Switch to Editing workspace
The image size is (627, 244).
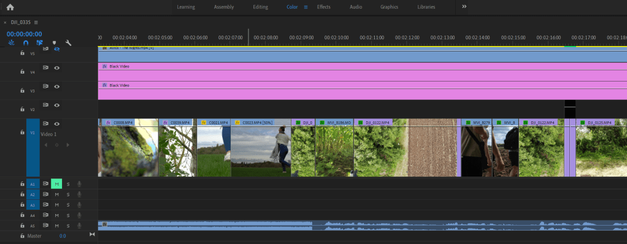(261, 7)
